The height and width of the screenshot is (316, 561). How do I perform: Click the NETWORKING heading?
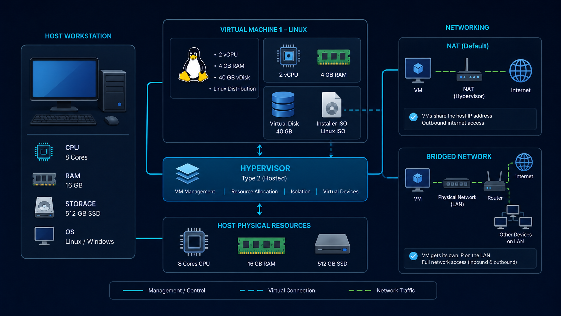(x=467, y=28)
